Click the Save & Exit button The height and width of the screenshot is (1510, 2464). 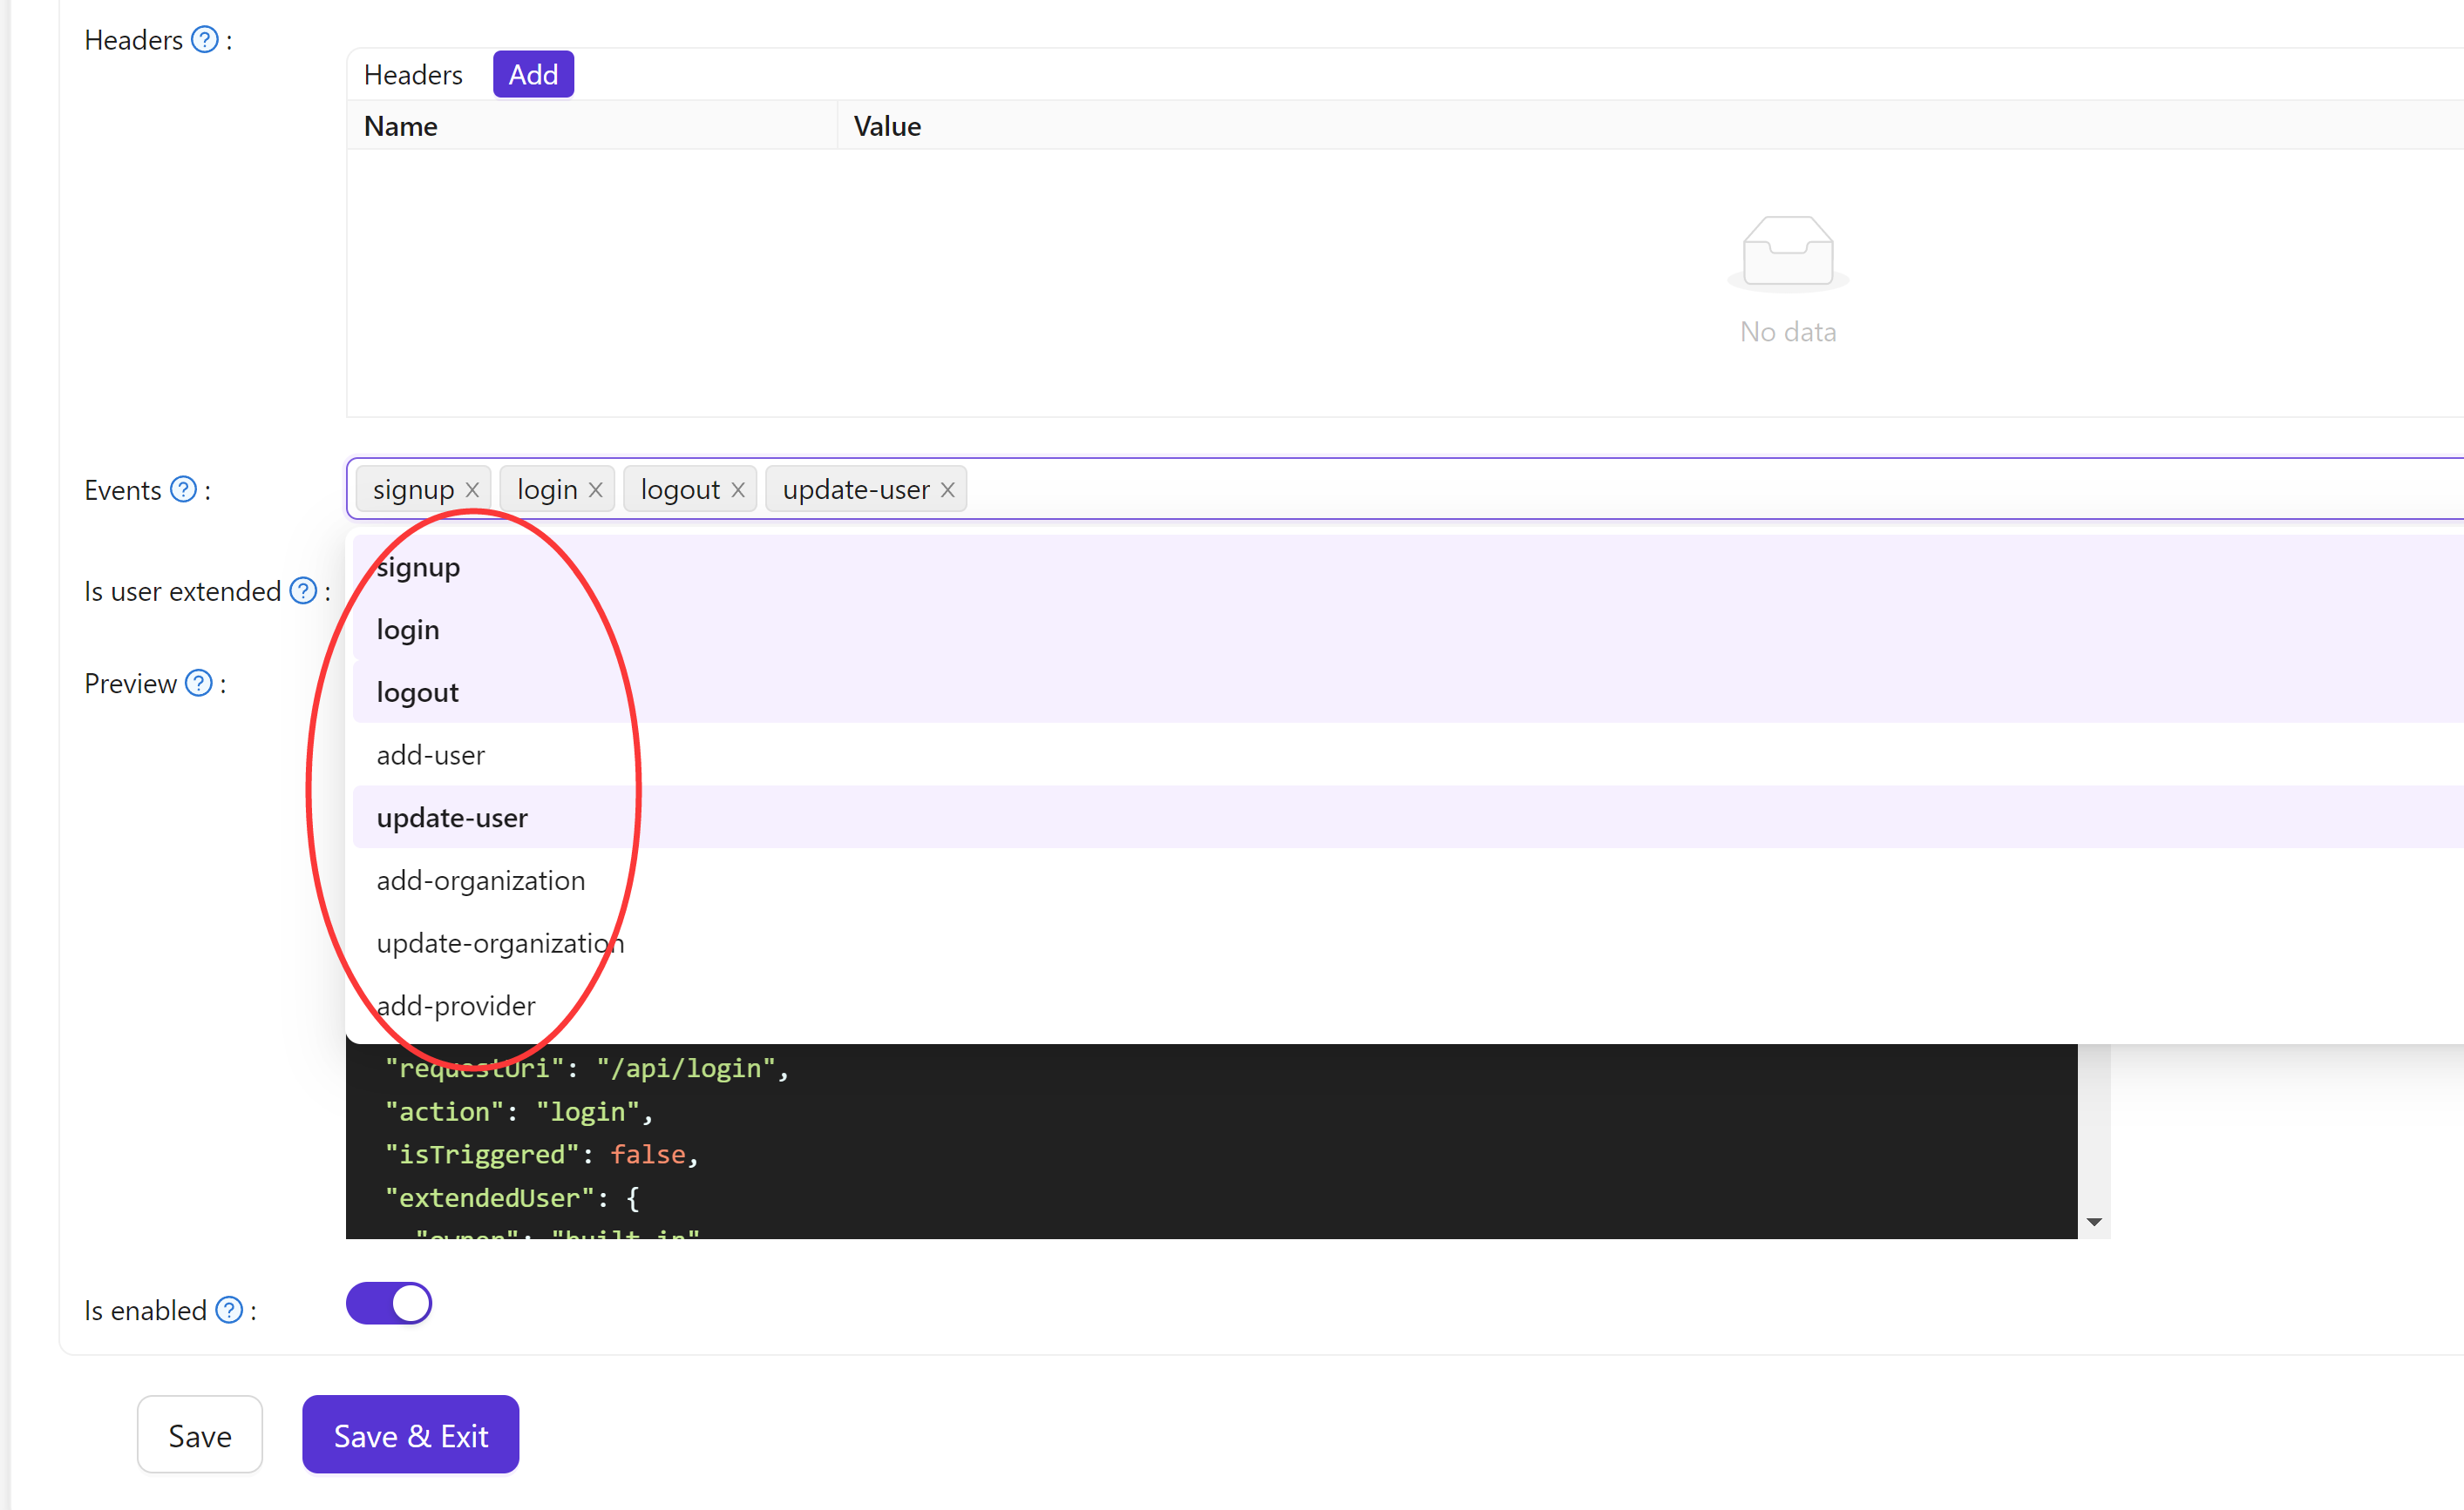coord(409,1434)
